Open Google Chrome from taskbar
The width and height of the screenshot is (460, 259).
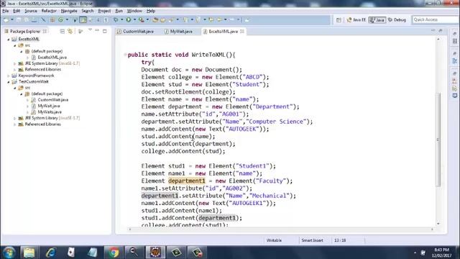114,253
